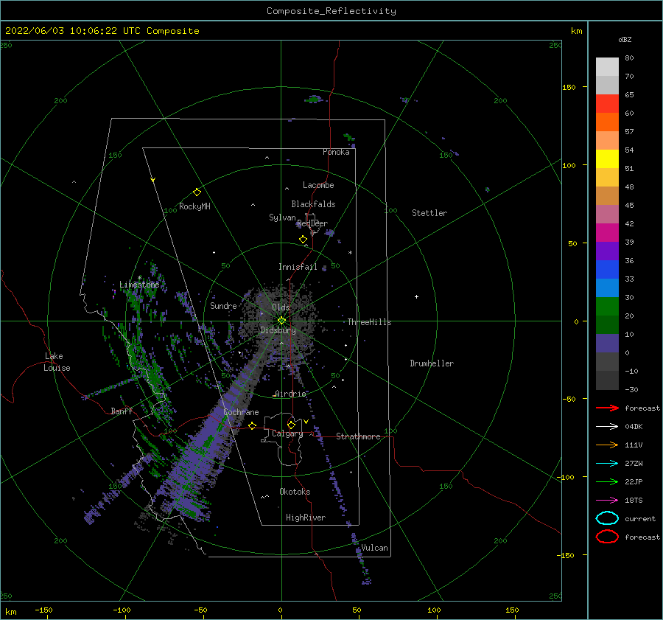Select the yellow 54-51 dBZ color swatch

tap(607, 159)
